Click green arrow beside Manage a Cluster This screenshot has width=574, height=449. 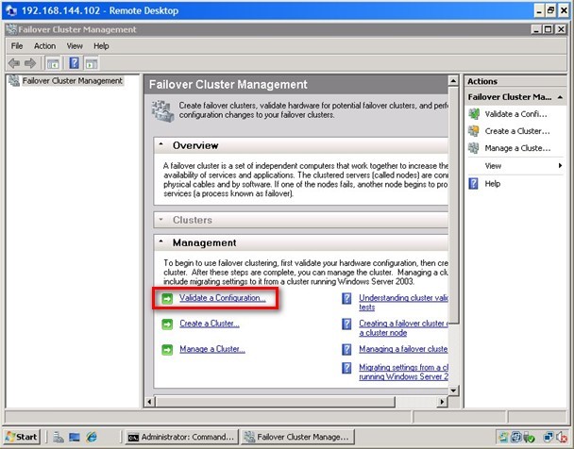pos(167,350)
